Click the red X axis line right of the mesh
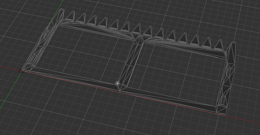260x135 pixels. pyautogui.click(x=246, y=120)
